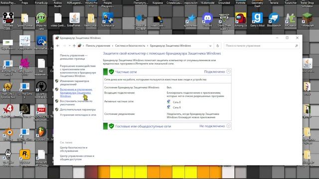Viewport: 319px width, 179px height.
Task: Open Восстановить значения по умолчанию link
Action: [x=76, y=103]
